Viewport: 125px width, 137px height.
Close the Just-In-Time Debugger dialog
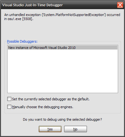pyautogui.click(x=120, y=5)
